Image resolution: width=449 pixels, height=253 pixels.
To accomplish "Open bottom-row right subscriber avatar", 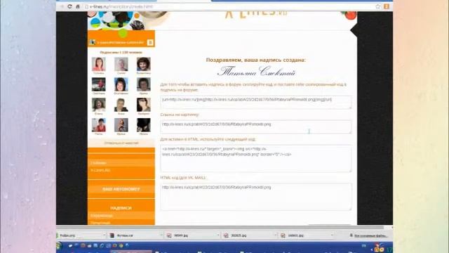I will [143, 125].
